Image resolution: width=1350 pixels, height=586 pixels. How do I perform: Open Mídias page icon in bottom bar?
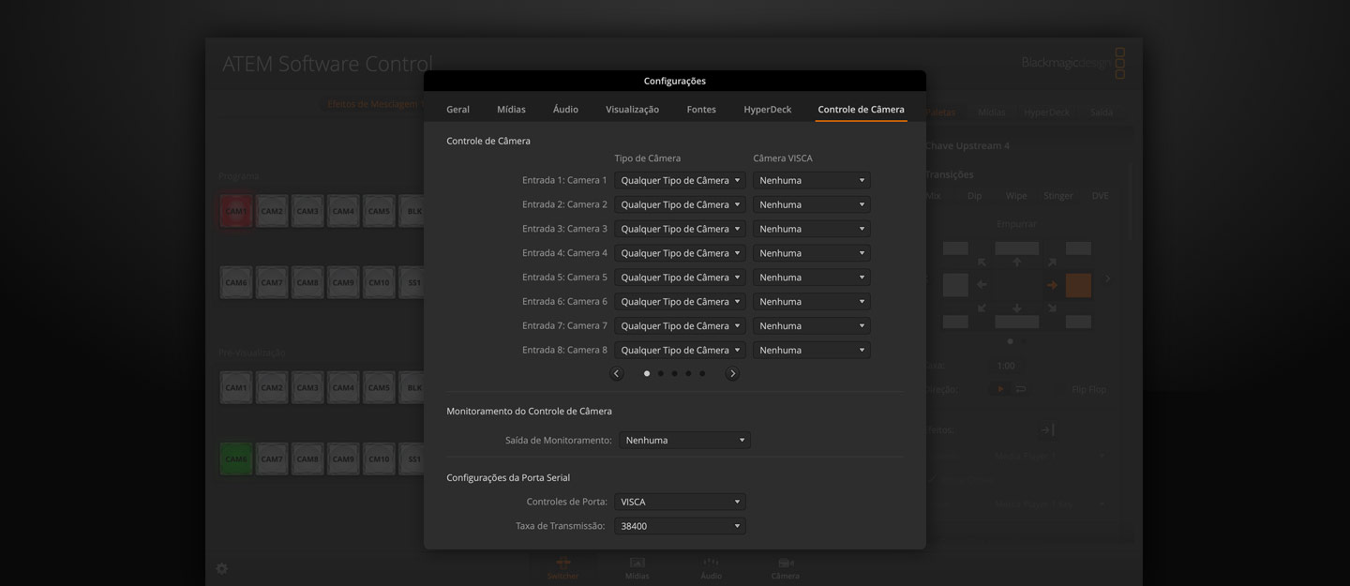637,568
